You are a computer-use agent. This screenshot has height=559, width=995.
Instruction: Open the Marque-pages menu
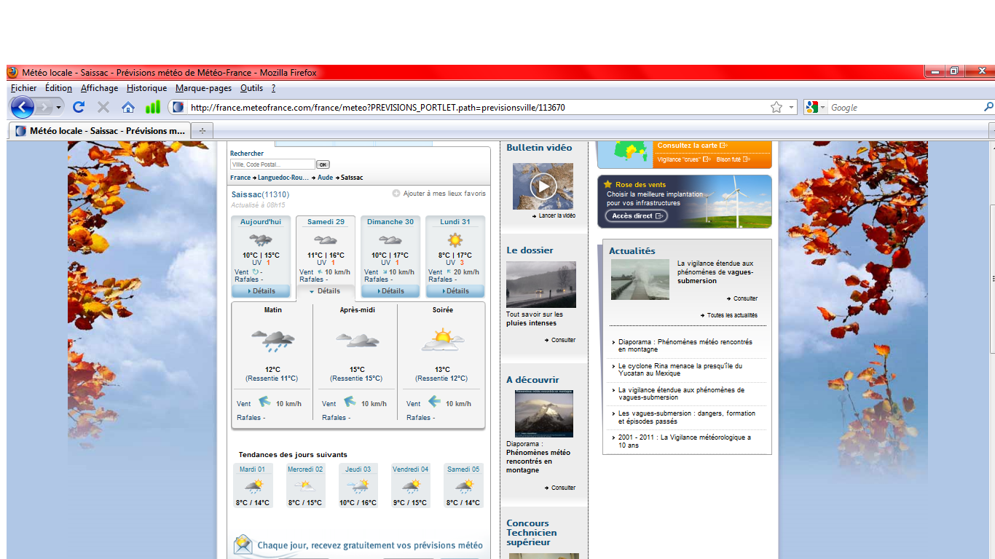coord(203,88)
